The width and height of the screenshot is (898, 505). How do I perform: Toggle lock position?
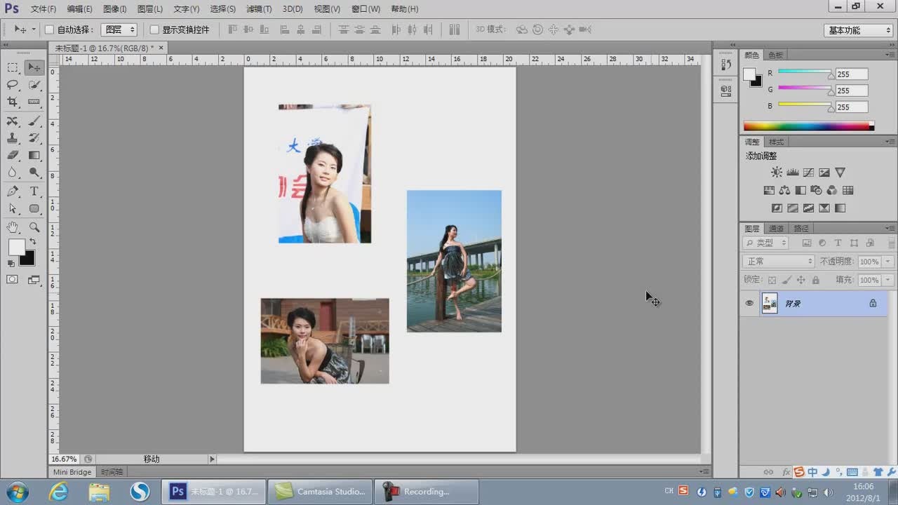801,280
